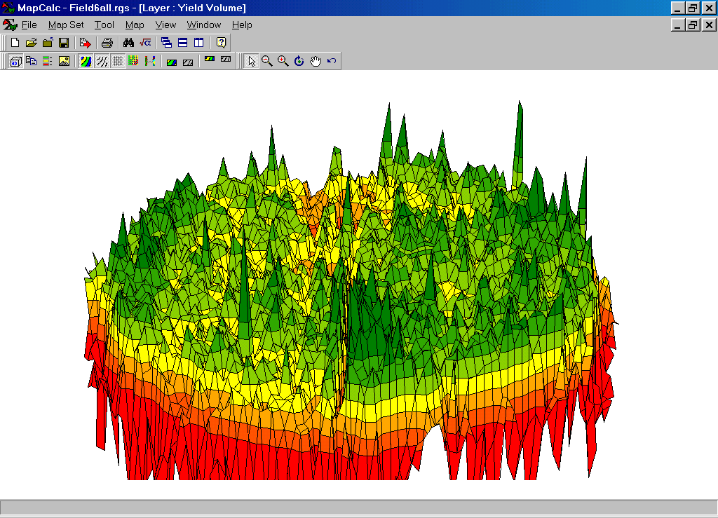Select the hand pan tool

(316, 61)
